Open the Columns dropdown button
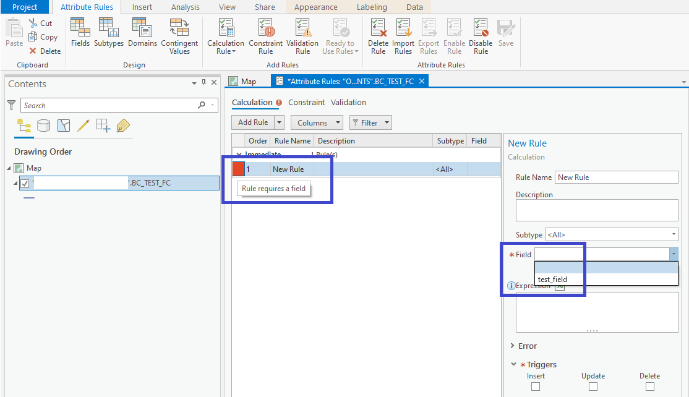Screen dimensions: 689x397 click(x=317, y=122)
